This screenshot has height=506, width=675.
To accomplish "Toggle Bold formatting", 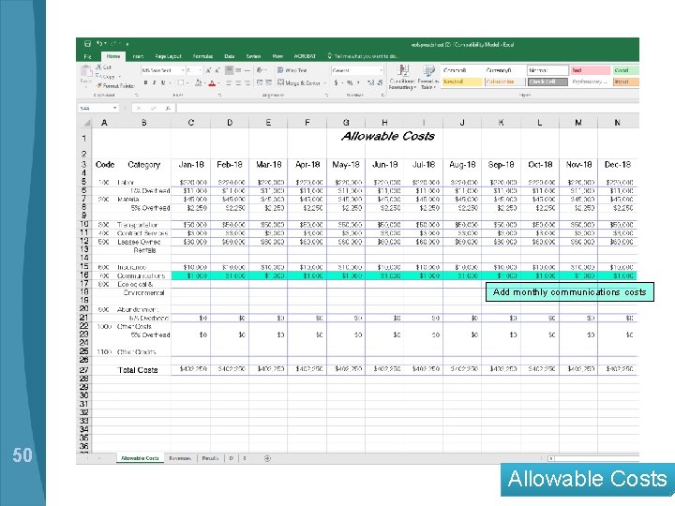I will point(145,82).
